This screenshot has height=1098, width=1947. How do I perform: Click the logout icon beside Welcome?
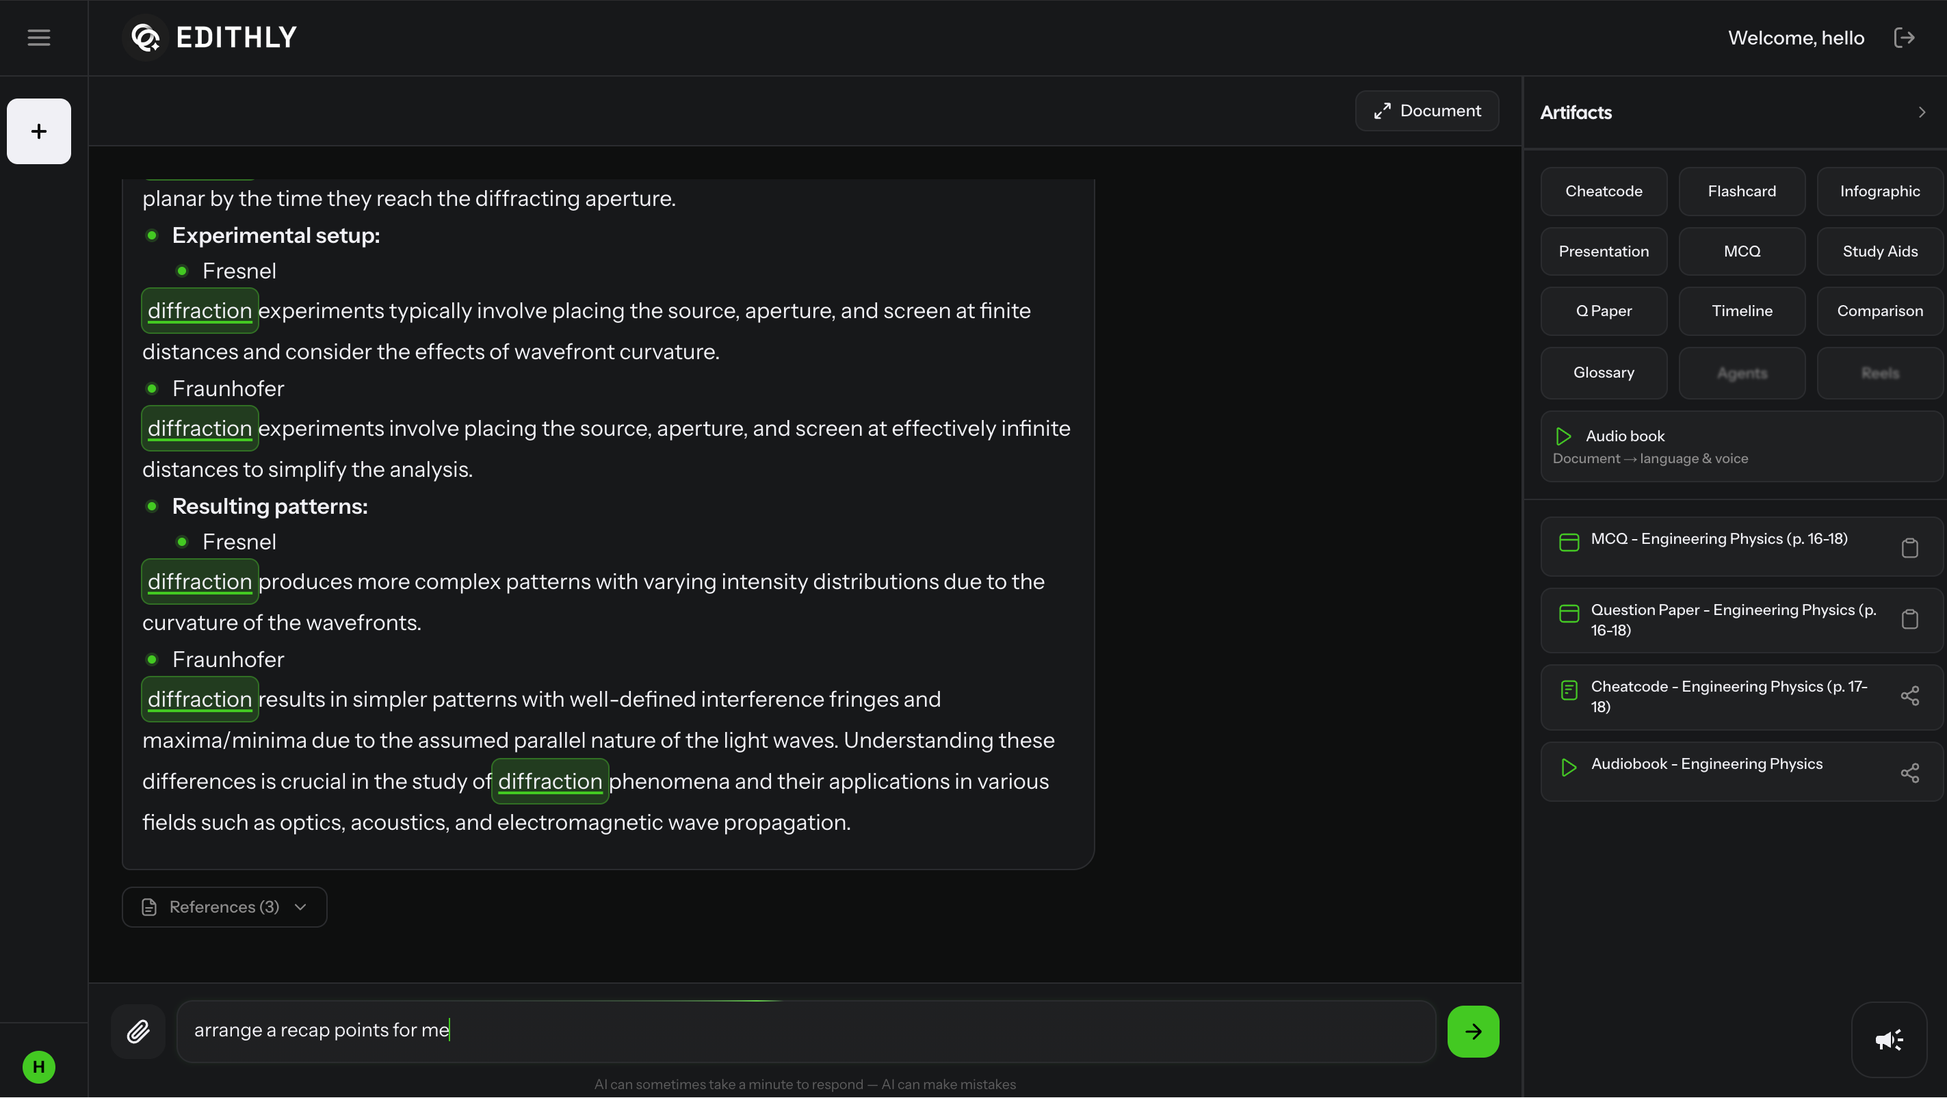pos(1904,38)
